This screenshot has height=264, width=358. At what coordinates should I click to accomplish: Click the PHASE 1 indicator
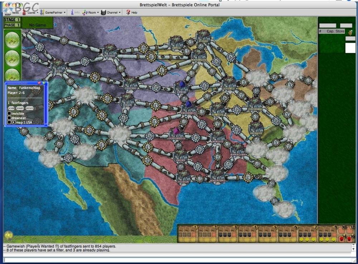[12, 25]
